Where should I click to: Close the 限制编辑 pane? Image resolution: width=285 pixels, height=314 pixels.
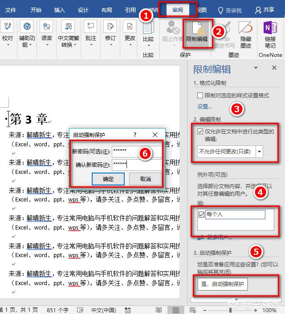coord(274,68)
